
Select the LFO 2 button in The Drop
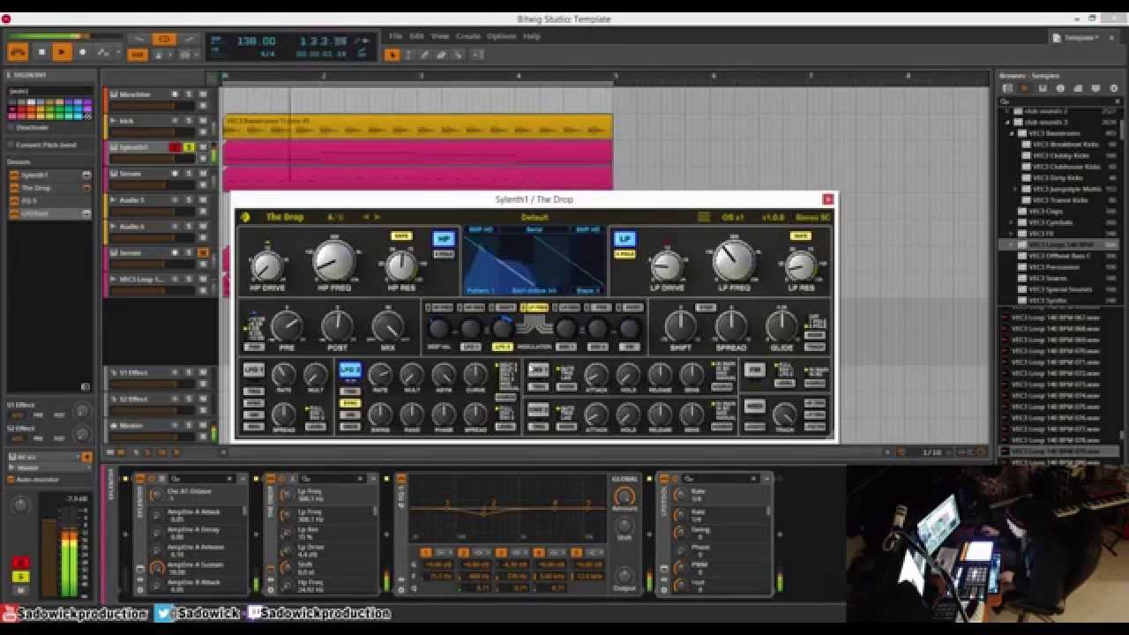(350, 370)
